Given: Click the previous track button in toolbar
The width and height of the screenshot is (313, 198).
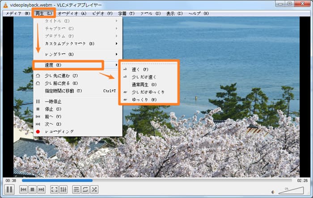Looking at the screenshot, I should 23,190.
